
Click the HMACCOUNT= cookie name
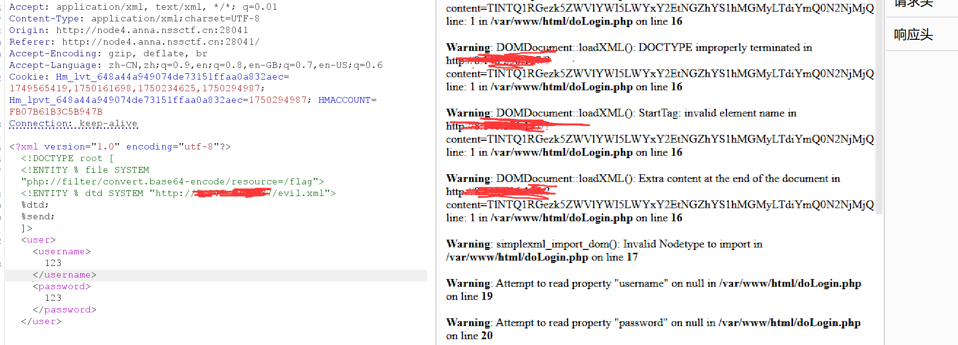point(348,100)
